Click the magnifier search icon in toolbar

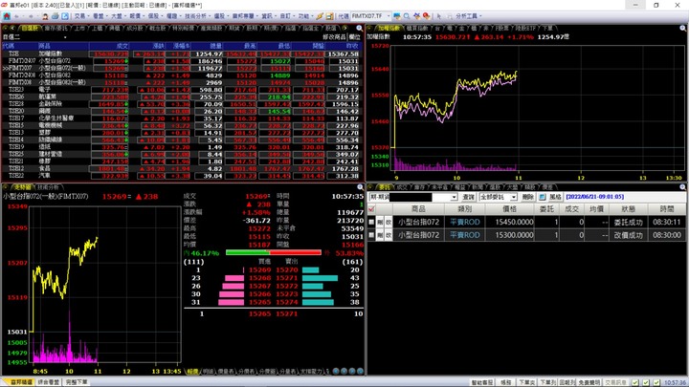tap(407, 16)
